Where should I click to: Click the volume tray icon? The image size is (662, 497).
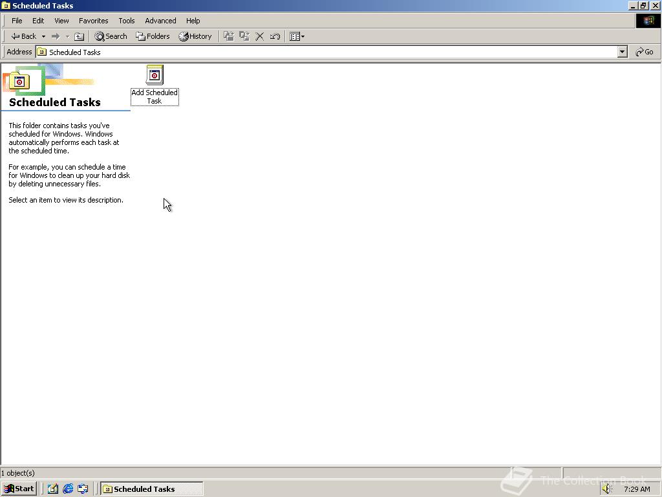point(607,489)
